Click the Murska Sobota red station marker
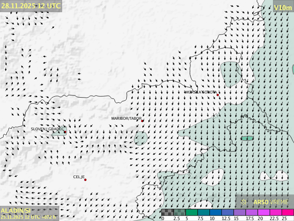 (x=218, y=95)
